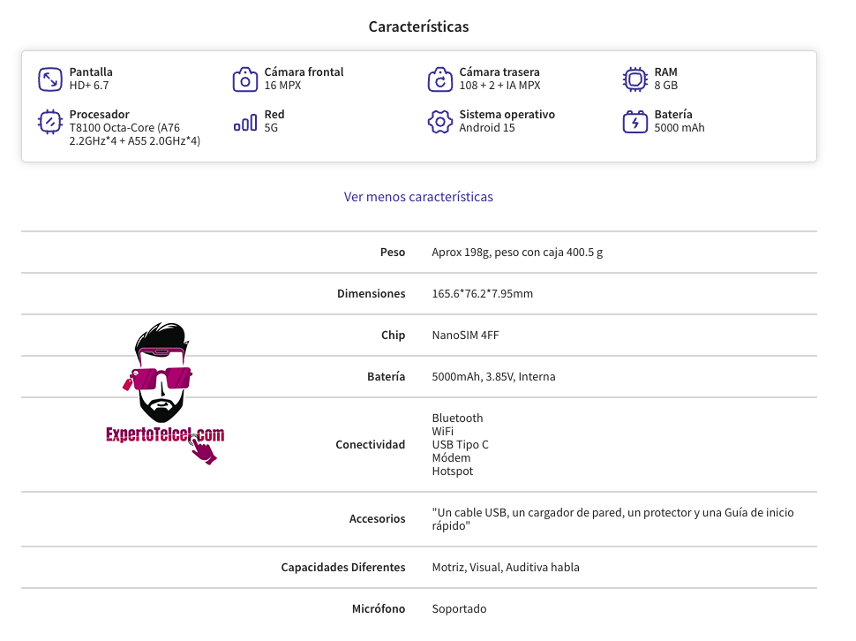
Task: Collapse with Ver menos características
Action: click(418, 197)
